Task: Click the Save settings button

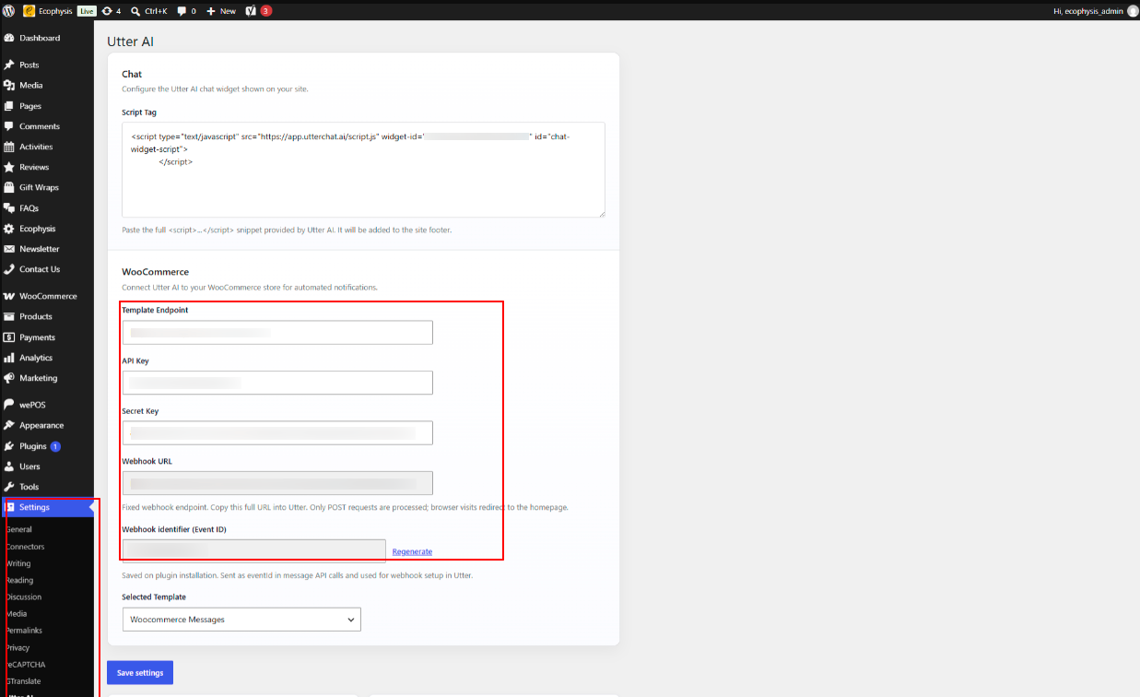Action: click(x=140, y=673)
